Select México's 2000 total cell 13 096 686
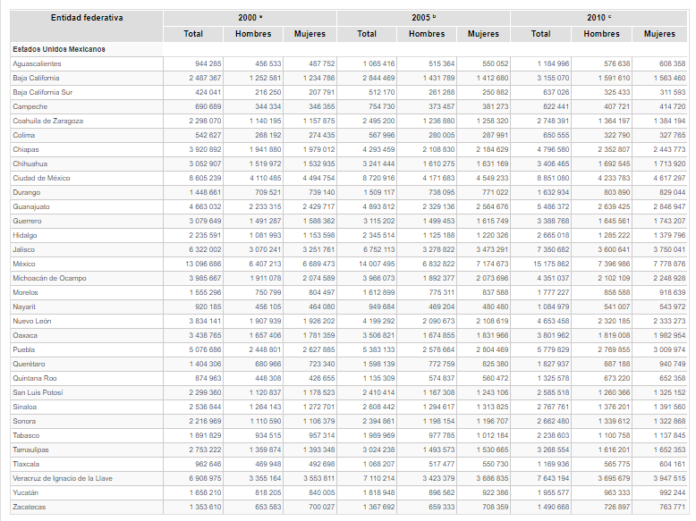The image size is (696, 521). pos(202,265)
